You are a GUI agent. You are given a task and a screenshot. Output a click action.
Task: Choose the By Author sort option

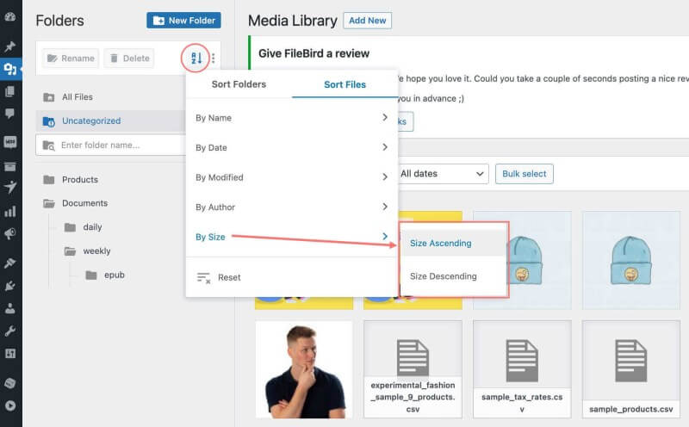[292, 207]
